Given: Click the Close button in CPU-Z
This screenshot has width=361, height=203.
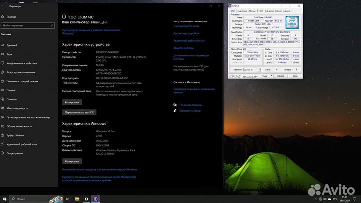Looking at the screenshot, I should coord(295,76).
